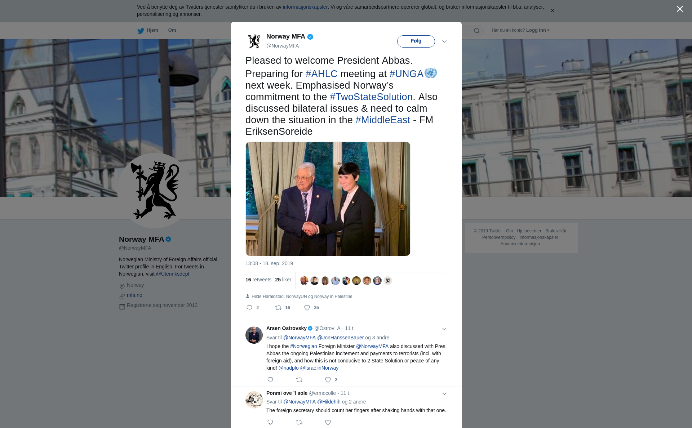Like the main tweet with heart icon
Viewport: 692px width, 428px height.
[x=307, y=308]
